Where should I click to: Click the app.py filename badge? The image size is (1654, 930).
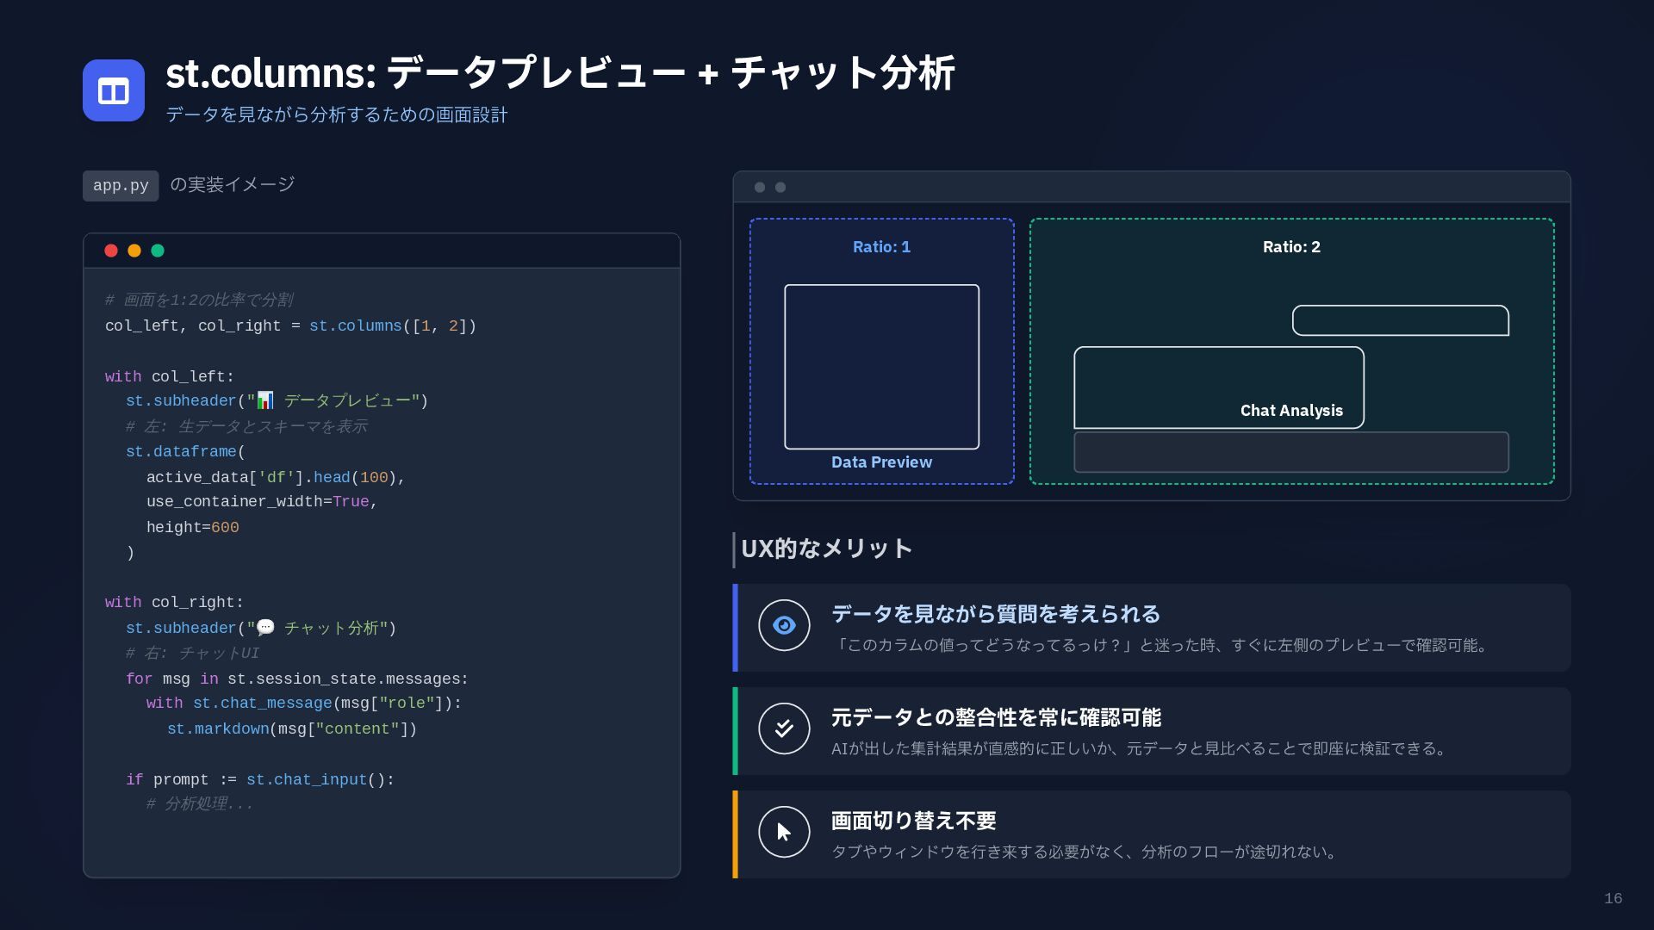121,186
